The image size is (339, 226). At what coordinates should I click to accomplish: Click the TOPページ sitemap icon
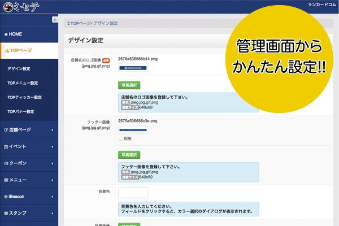coord(6,51)
